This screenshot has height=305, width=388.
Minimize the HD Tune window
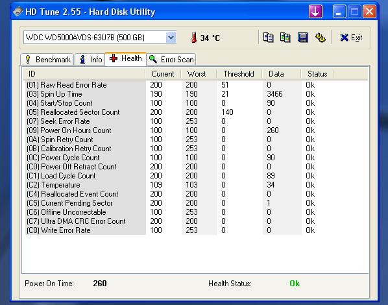click(339, 12)
